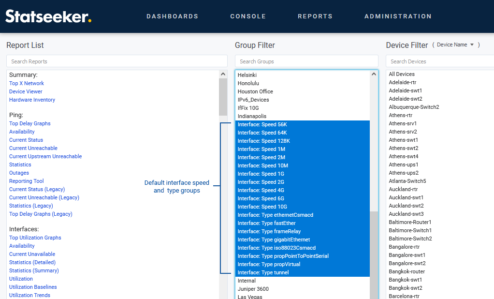Open the Top X Network report
The height and width of the screenshot is (299, 494).
(27, 83)
